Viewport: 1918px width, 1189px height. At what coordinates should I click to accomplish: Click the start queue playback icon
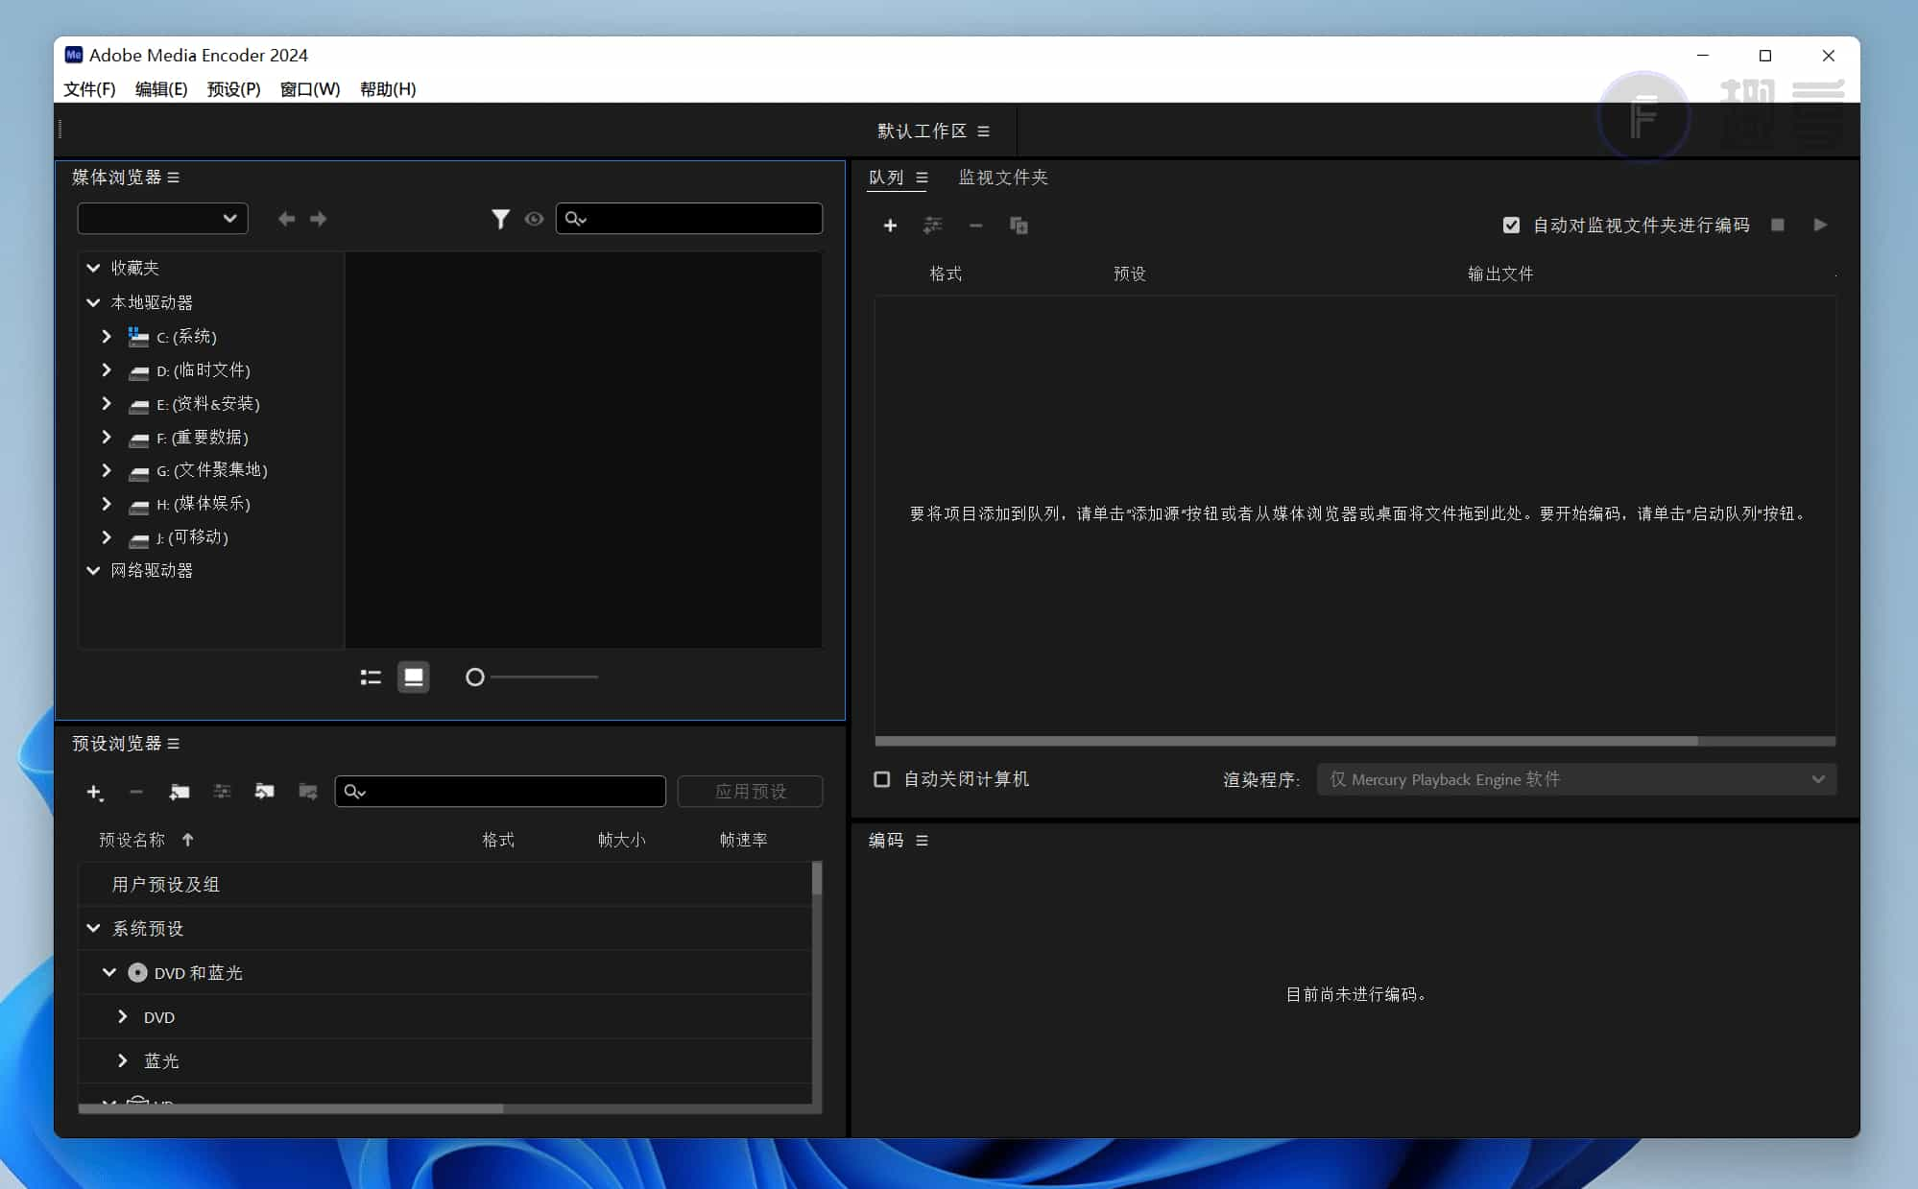point(1821,224)
